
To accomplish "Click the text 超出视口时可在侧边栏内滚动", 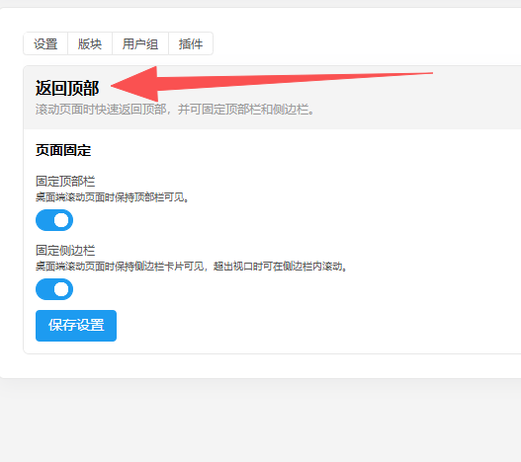I will pos(278,267).
